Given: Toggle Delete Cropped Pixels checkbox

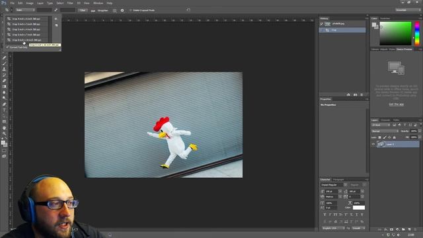Looking at the screenshot, I should tap(131, 11).
